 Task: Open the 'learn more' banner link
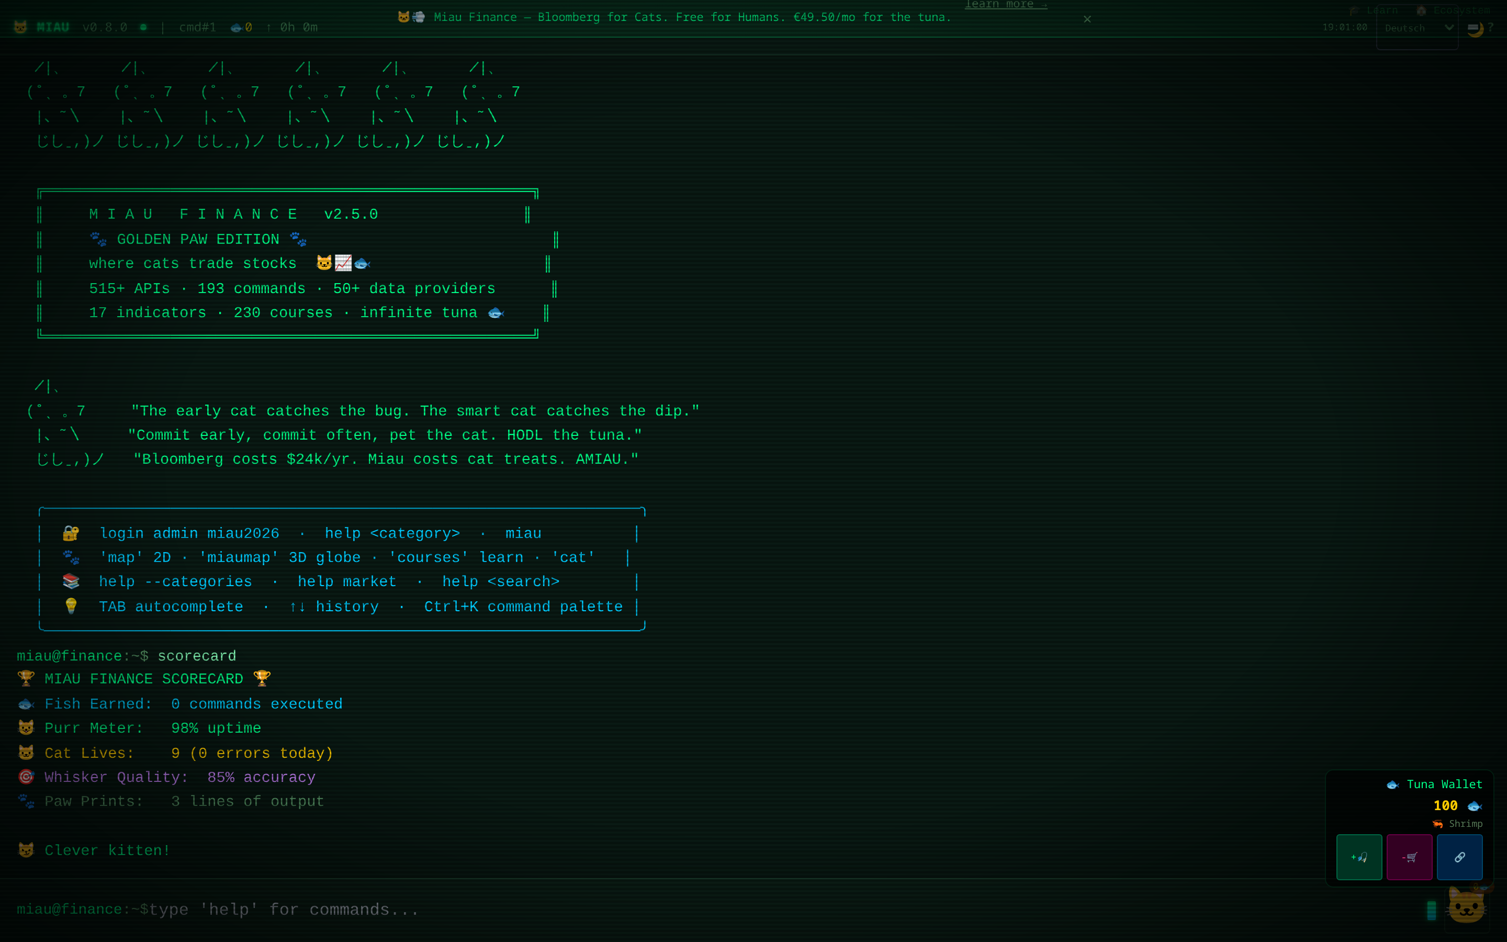(1006, 5)
